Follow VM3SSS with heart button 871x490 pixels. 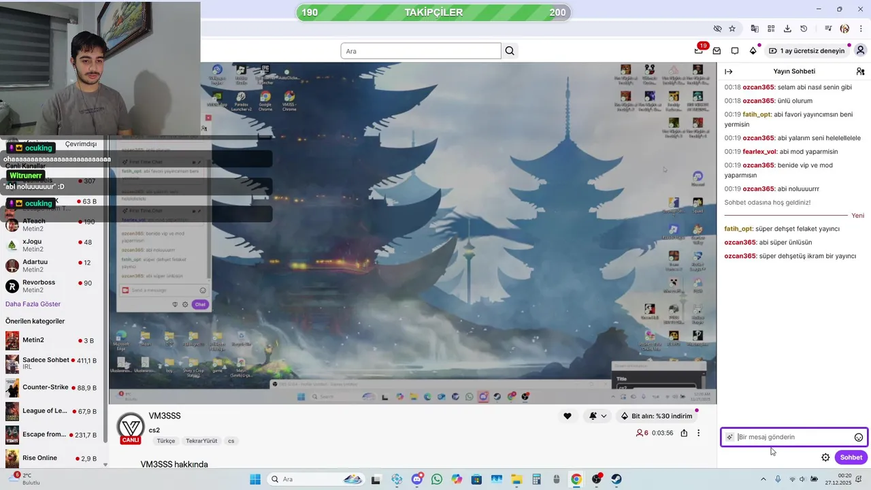pyautogui.click(x=568, y=416)
